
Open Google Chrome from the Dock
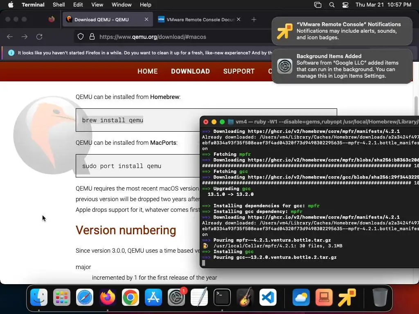click(x=131, y=297)
